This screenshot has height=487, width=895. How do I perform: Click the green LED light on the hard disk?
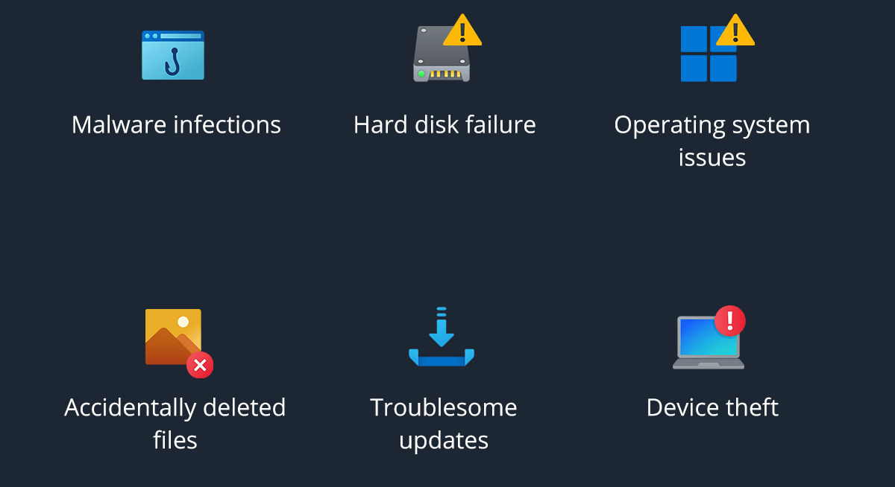point(421,74)
